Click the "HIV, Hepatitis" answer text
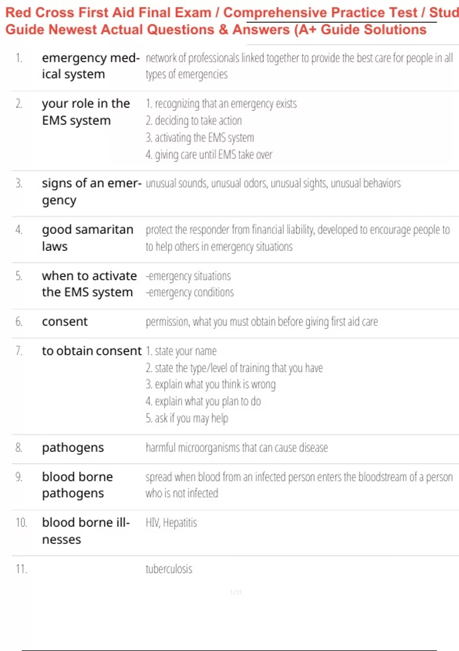459x651 pixels. (x=171, y=523)
